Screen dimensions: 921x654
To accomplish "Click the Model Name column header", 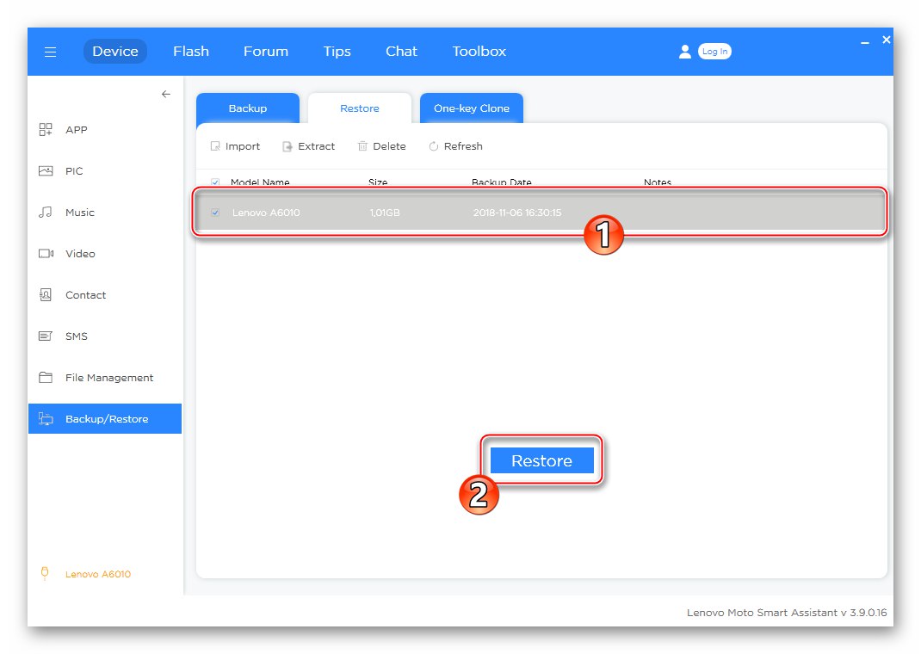I will pos(260,182).
